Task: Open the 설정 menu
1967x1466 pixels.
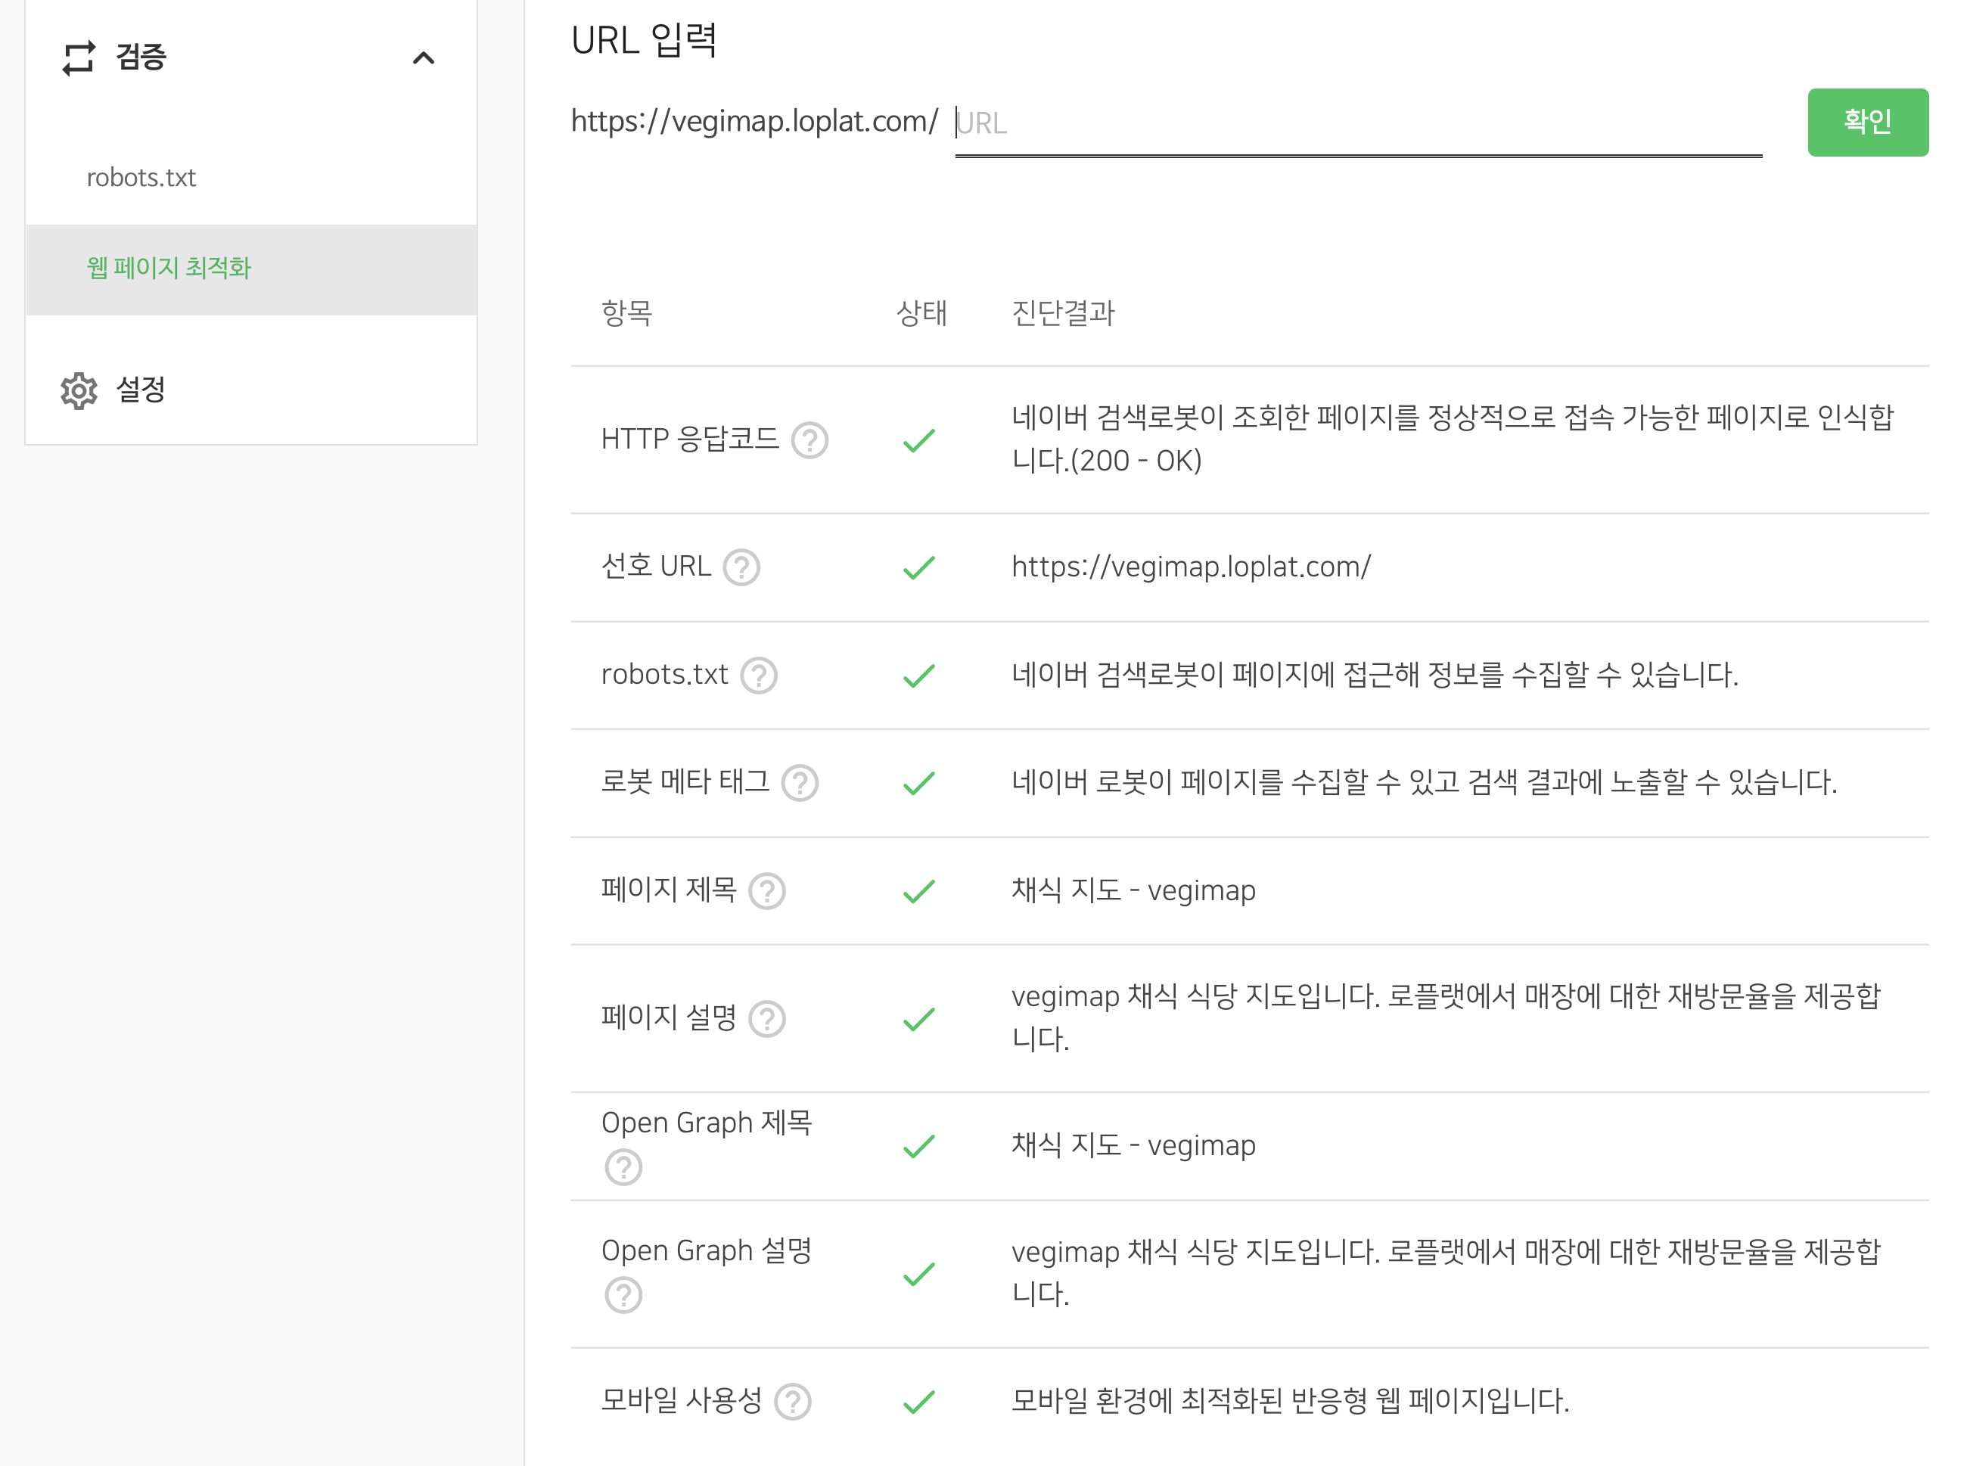Action: click(x=141, y=390)
